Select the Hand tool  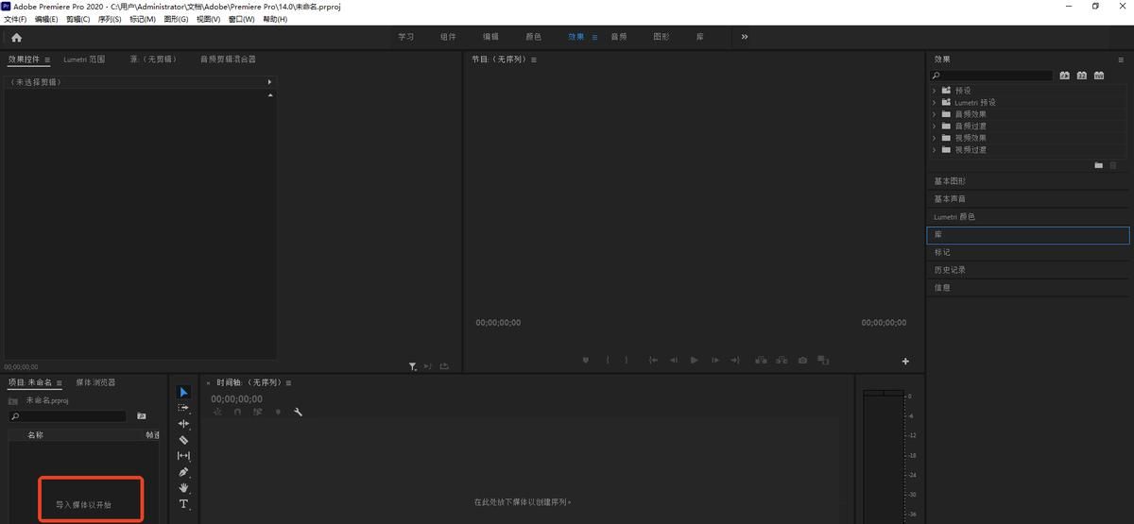click(183, 488)
